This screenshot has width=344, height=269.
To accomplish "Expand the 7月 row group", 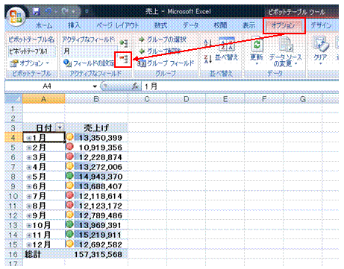I will 29,196.
